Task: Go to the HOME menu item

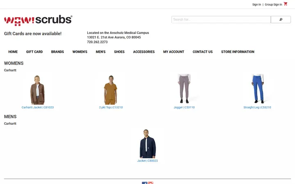Action: click(13, 52)
